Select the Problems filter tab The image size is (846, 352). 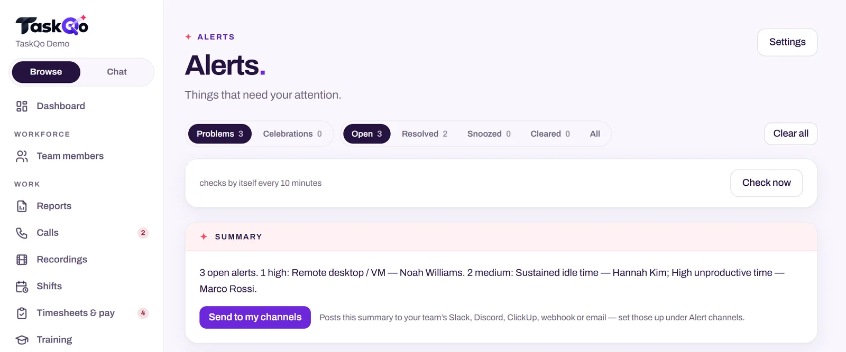coord(220,134)
